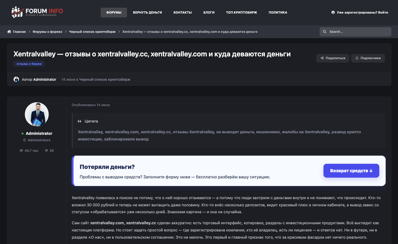Click the Administrators group label
Image resolution: width=398 pixels, height=244 pixels.
tap(39, 140)
